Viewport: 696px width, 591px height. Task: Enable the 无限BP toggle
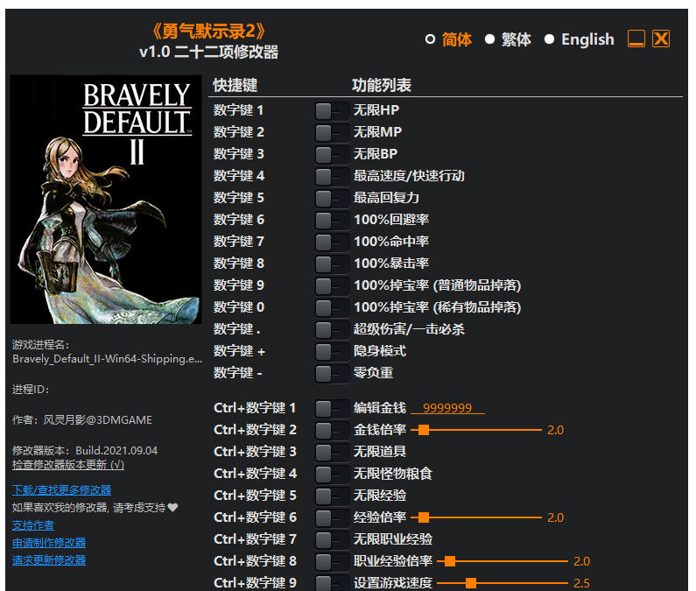point(332,154)
